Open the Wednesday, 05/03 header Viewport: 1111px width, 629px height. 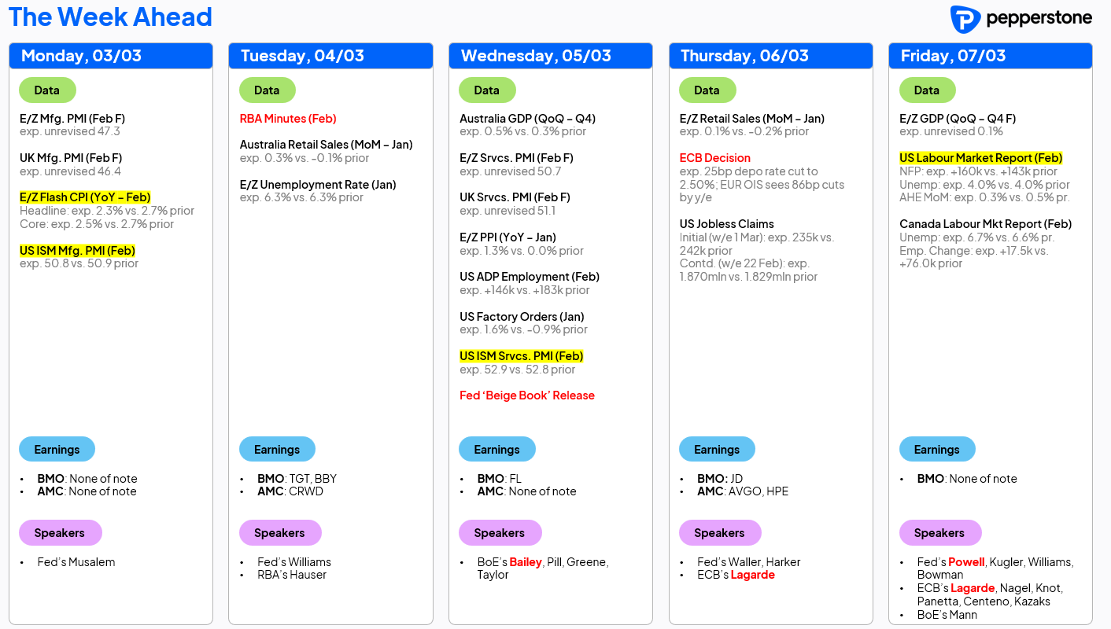[551, 56]
